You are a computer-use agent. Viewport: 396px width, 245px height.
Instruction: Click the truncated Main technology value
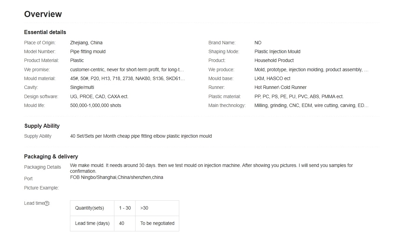click(311, 105)
